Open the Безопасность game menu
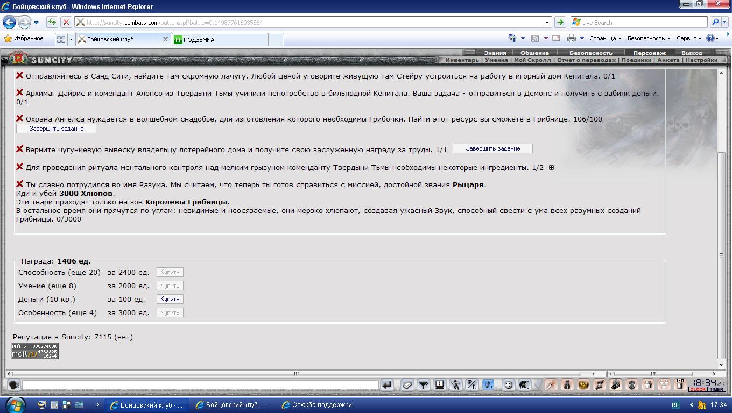This screenshot has height=413, width=732. point(591,53)
